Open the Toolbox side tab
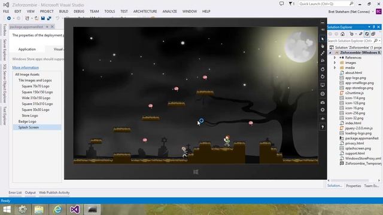This screenshot has height=215, width=383. pyautogui.click(x=4, y=30)
